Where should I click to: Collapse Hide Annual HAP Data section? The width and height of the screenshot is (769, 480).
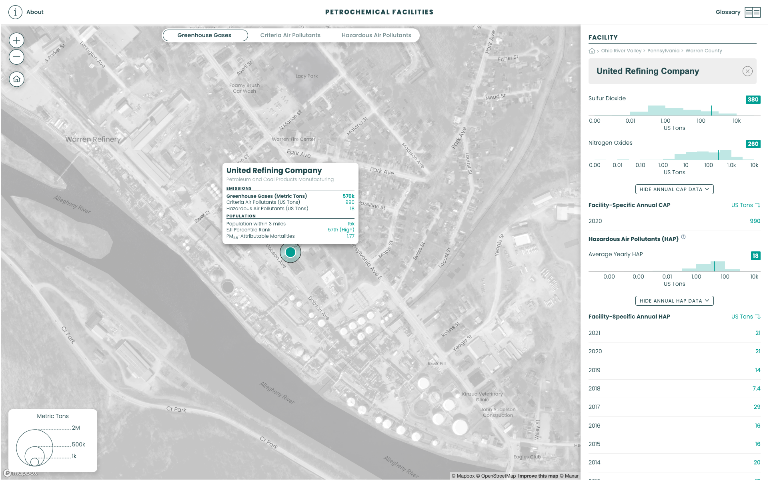point(674,301)
